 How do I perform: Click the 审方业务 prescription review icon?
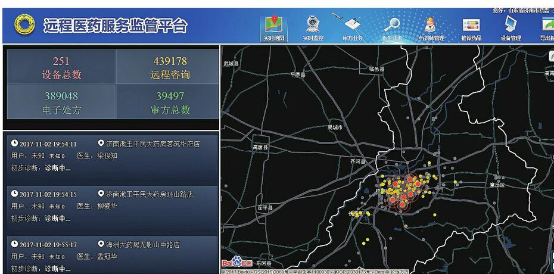[x=352, y=27]
